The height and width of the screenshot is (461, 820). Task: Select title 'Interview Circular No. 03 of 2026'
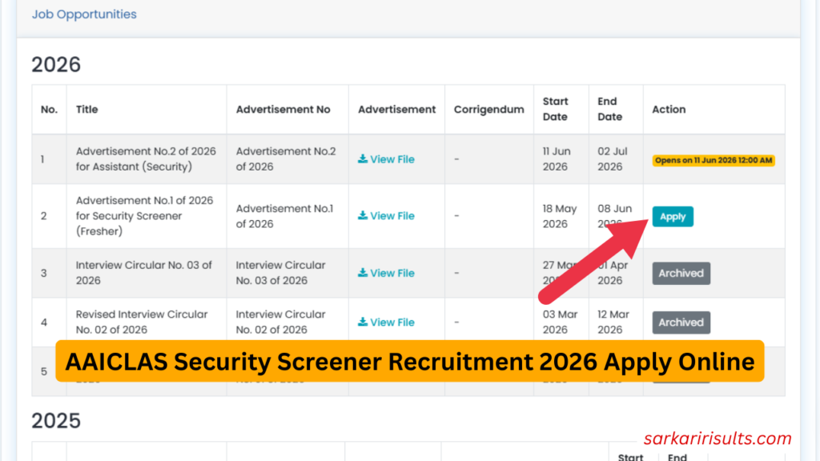pyautogui.click(x=144, y=273)
